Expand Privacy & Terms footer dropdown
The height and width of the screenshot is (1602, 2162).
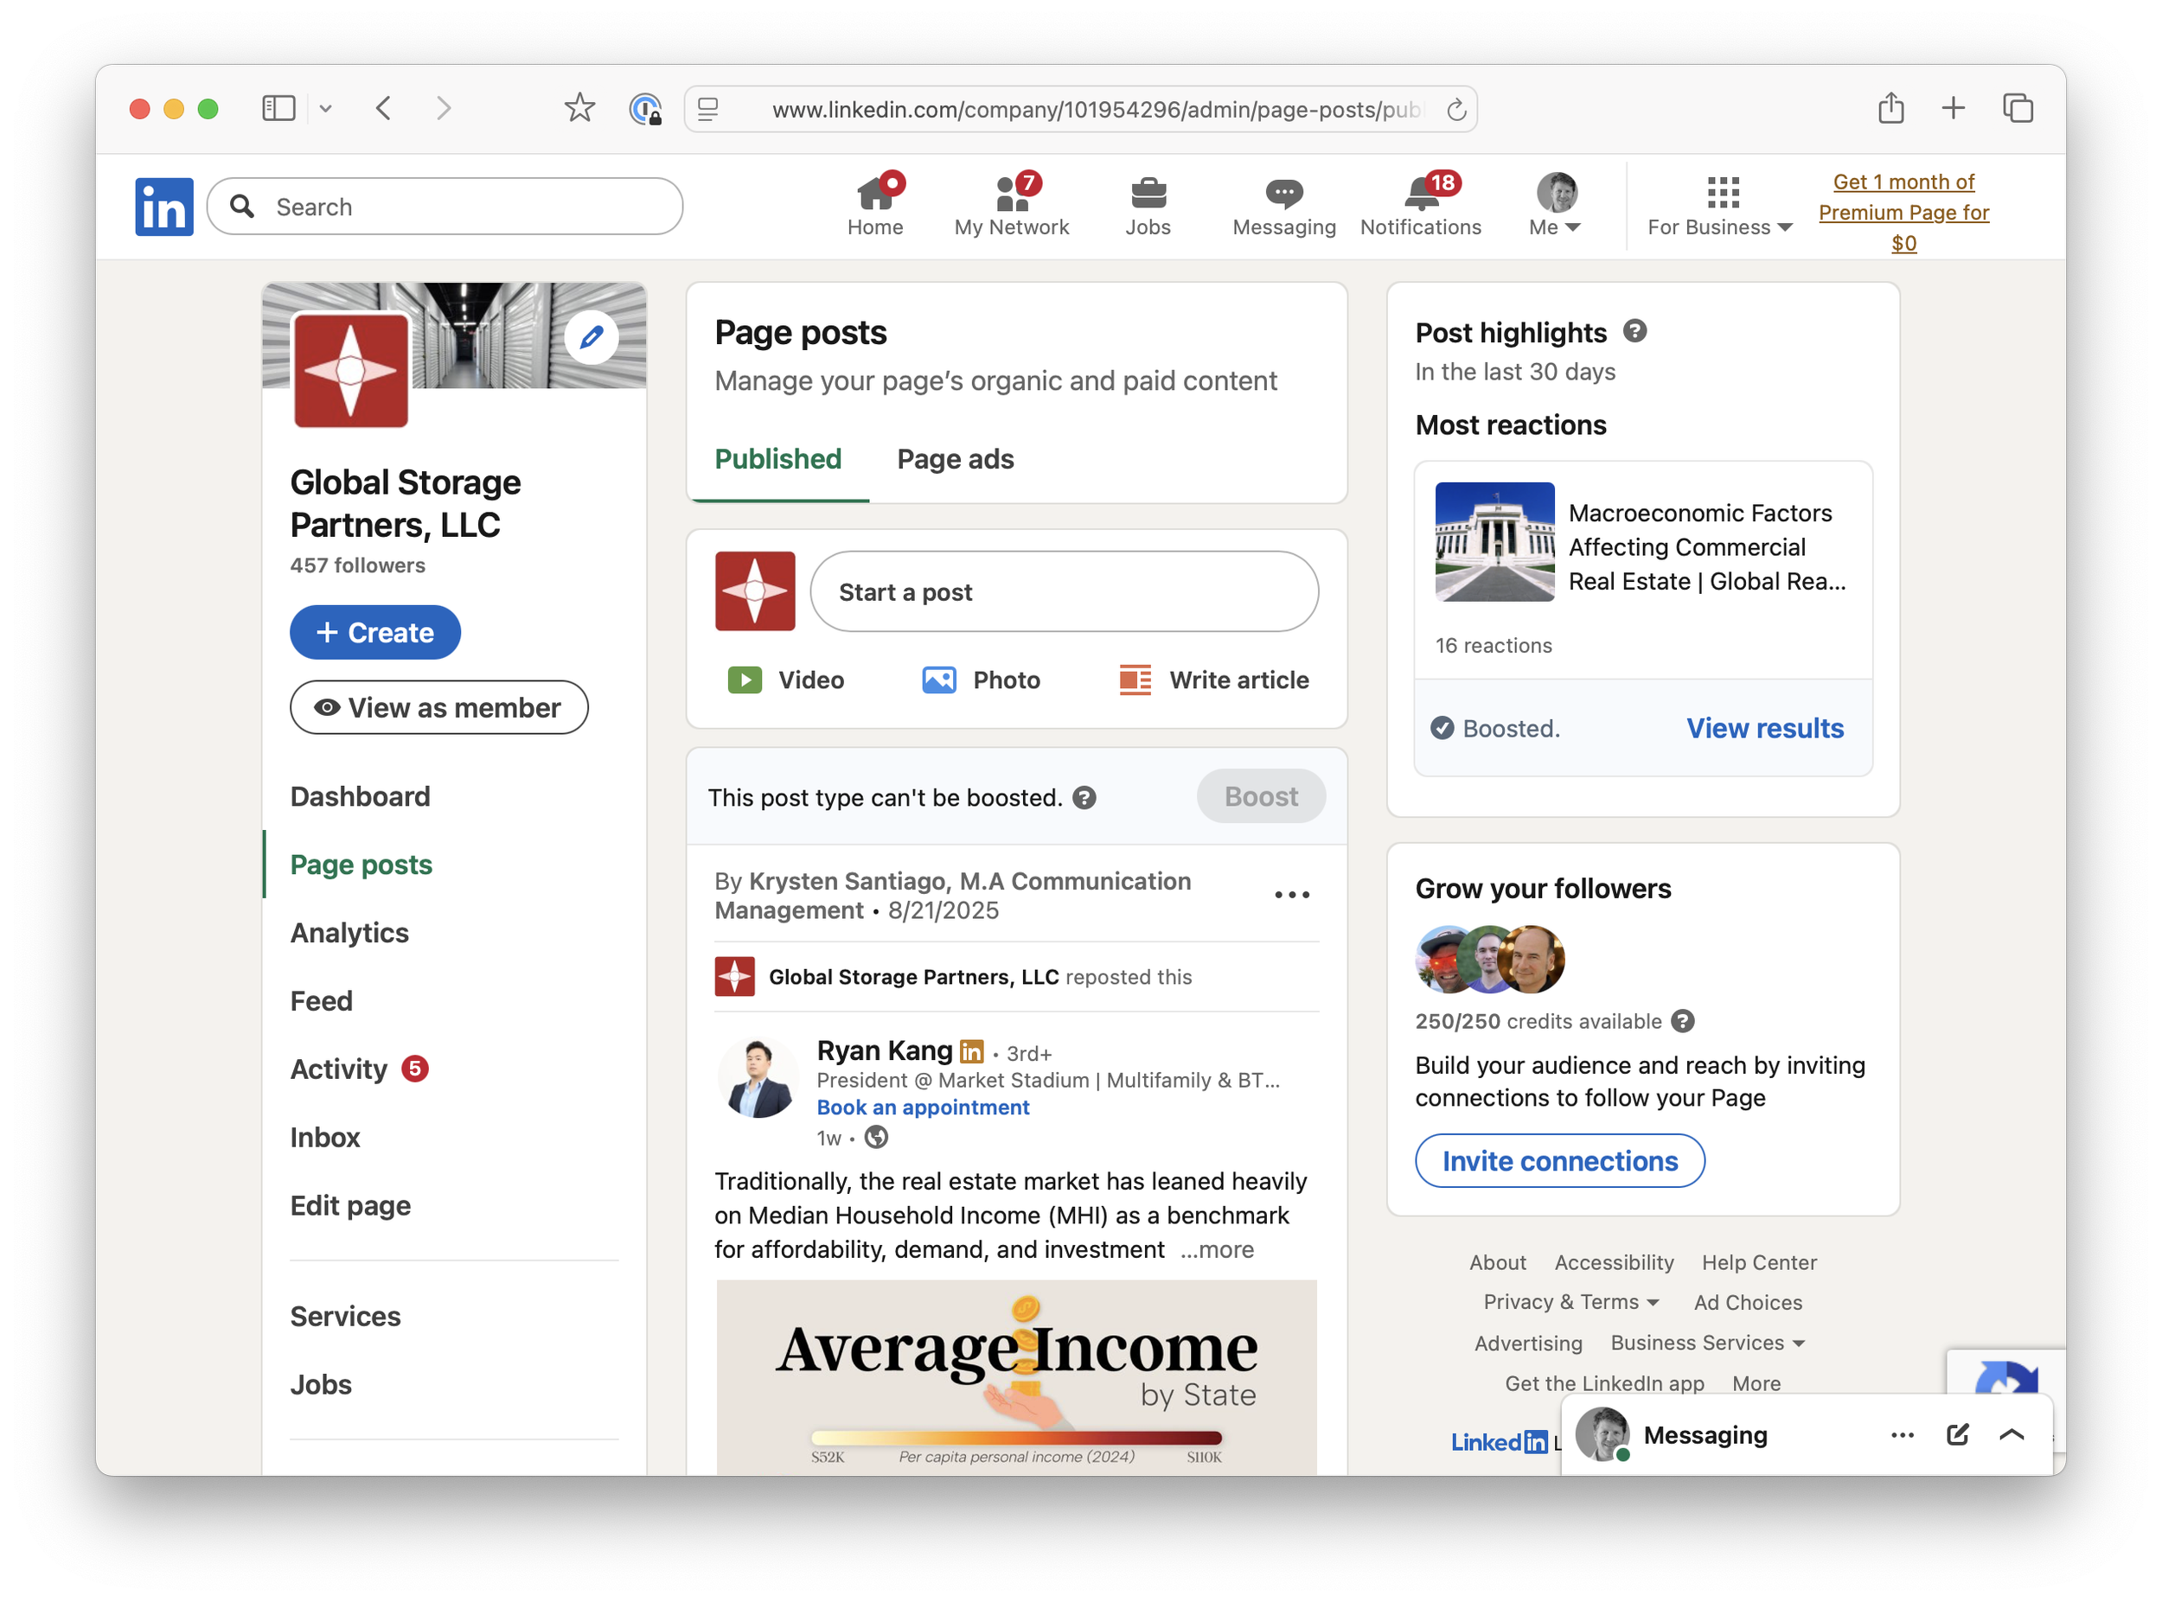[1570, 1302]
